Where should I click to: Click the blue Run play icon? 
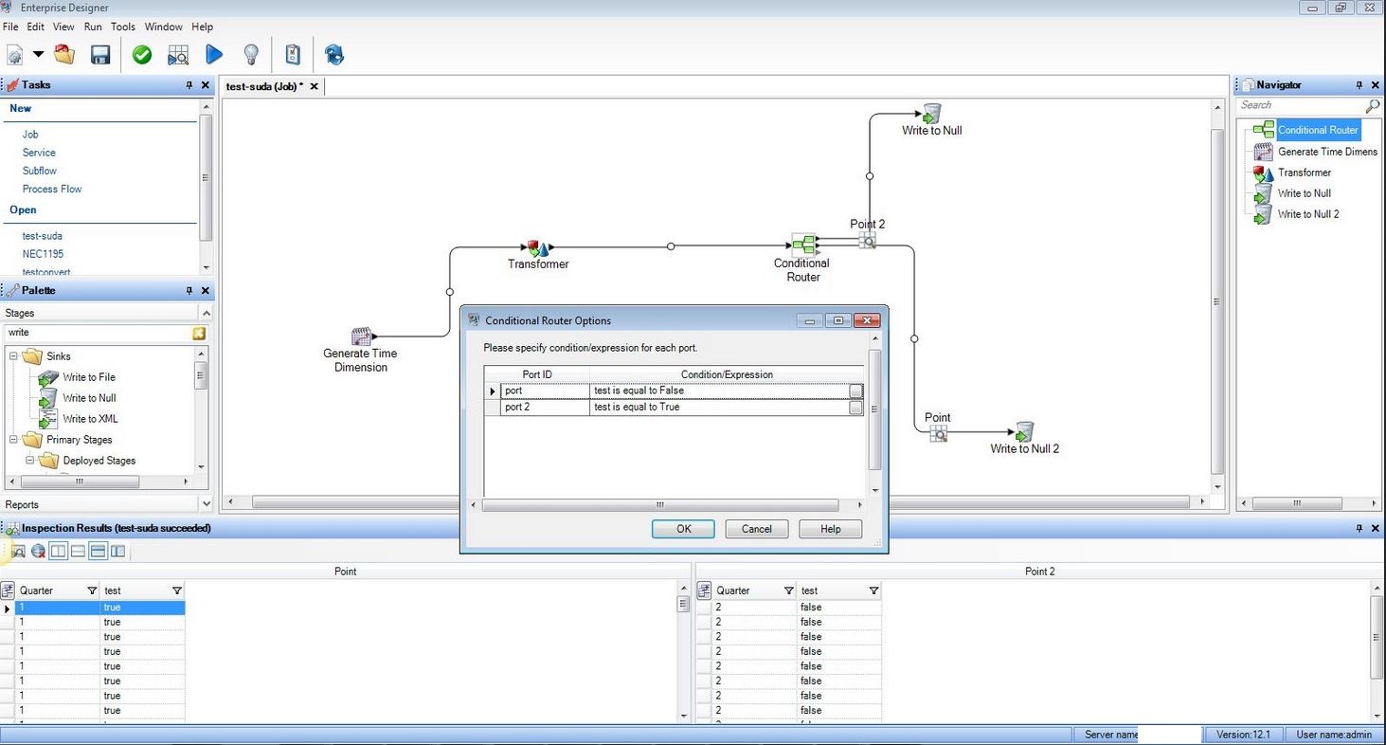(x=214, y=55)
